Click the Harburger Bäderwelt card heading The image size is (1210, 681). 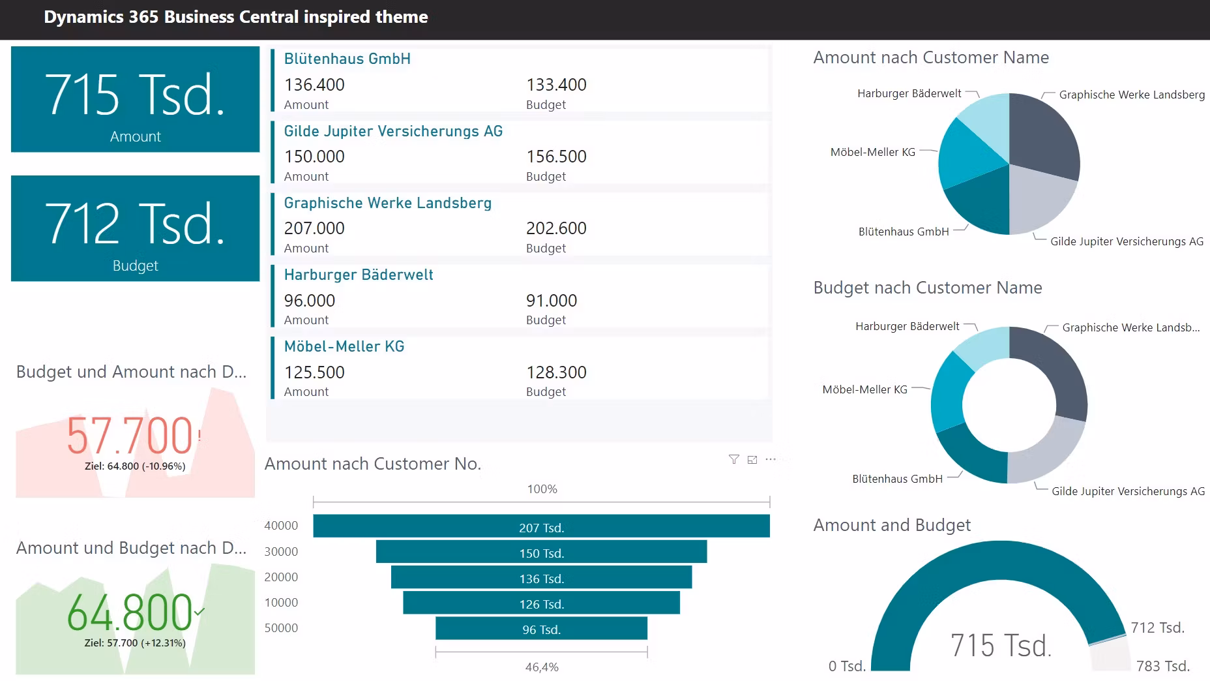click(359, 275)
